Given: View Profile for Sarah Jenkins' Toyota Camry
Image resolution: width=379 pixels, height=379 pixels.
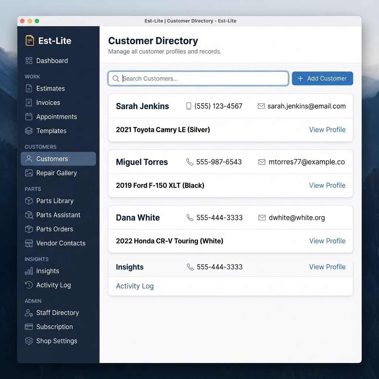Looking at the screenshot, I should pyautogui.click(x=327, y=130).
